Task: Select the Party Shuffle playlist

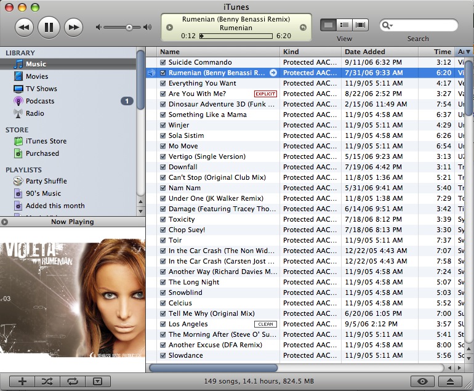Action: pos(68,181)
